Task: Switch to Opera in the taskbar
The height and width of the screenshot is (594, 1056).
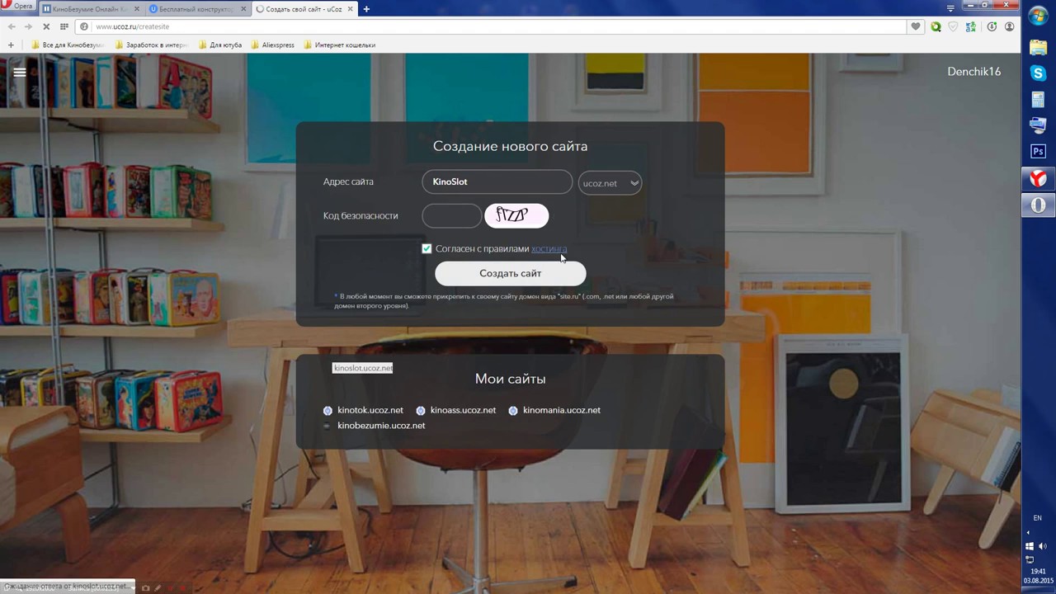Action: pyautogui.click(x=1039, y=205)
